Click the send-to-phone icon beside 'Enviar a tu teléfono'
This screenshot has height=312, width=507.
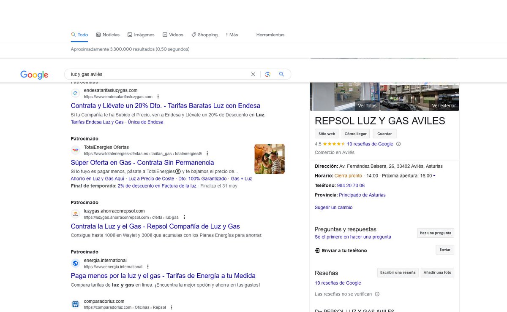click(x=317, y=250)
